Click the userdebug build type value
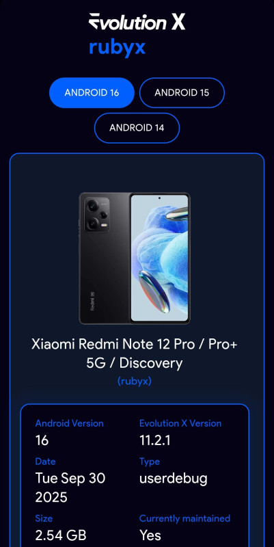 [174, 478]
